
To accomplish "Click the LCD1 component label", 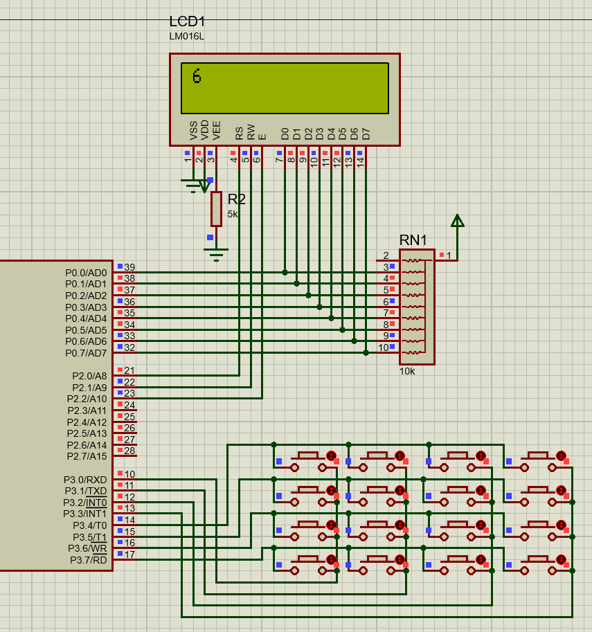I will [187, 22].
